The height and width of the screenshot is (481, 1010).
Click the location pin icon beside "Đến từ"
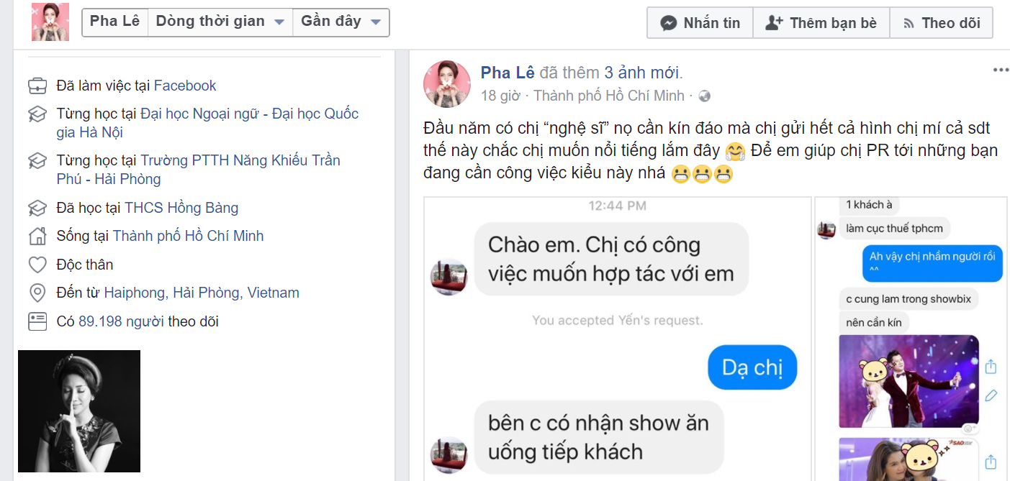(x=37, y=293)
